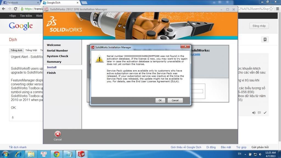
Task: Select the Welcome step in installer sidebar
Action: tap(54, 45)
